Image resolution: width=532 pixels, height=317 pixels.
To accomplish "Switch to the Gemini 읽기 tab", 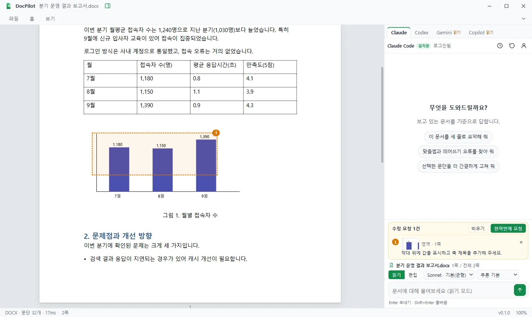I will [449, 33].
